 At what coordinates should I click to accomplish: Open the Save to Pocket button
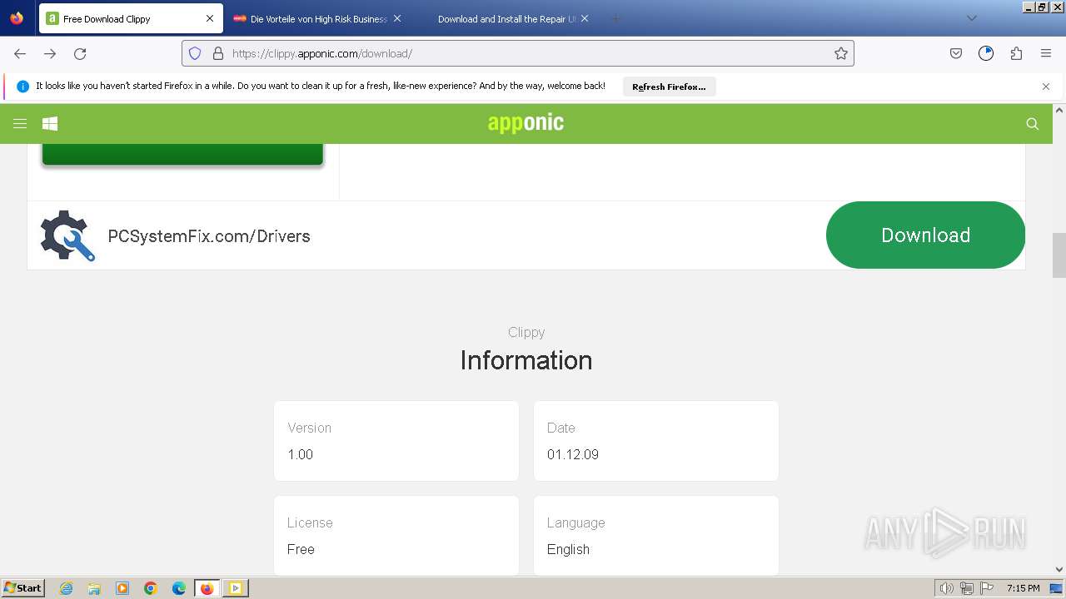(x=956, y=53)
